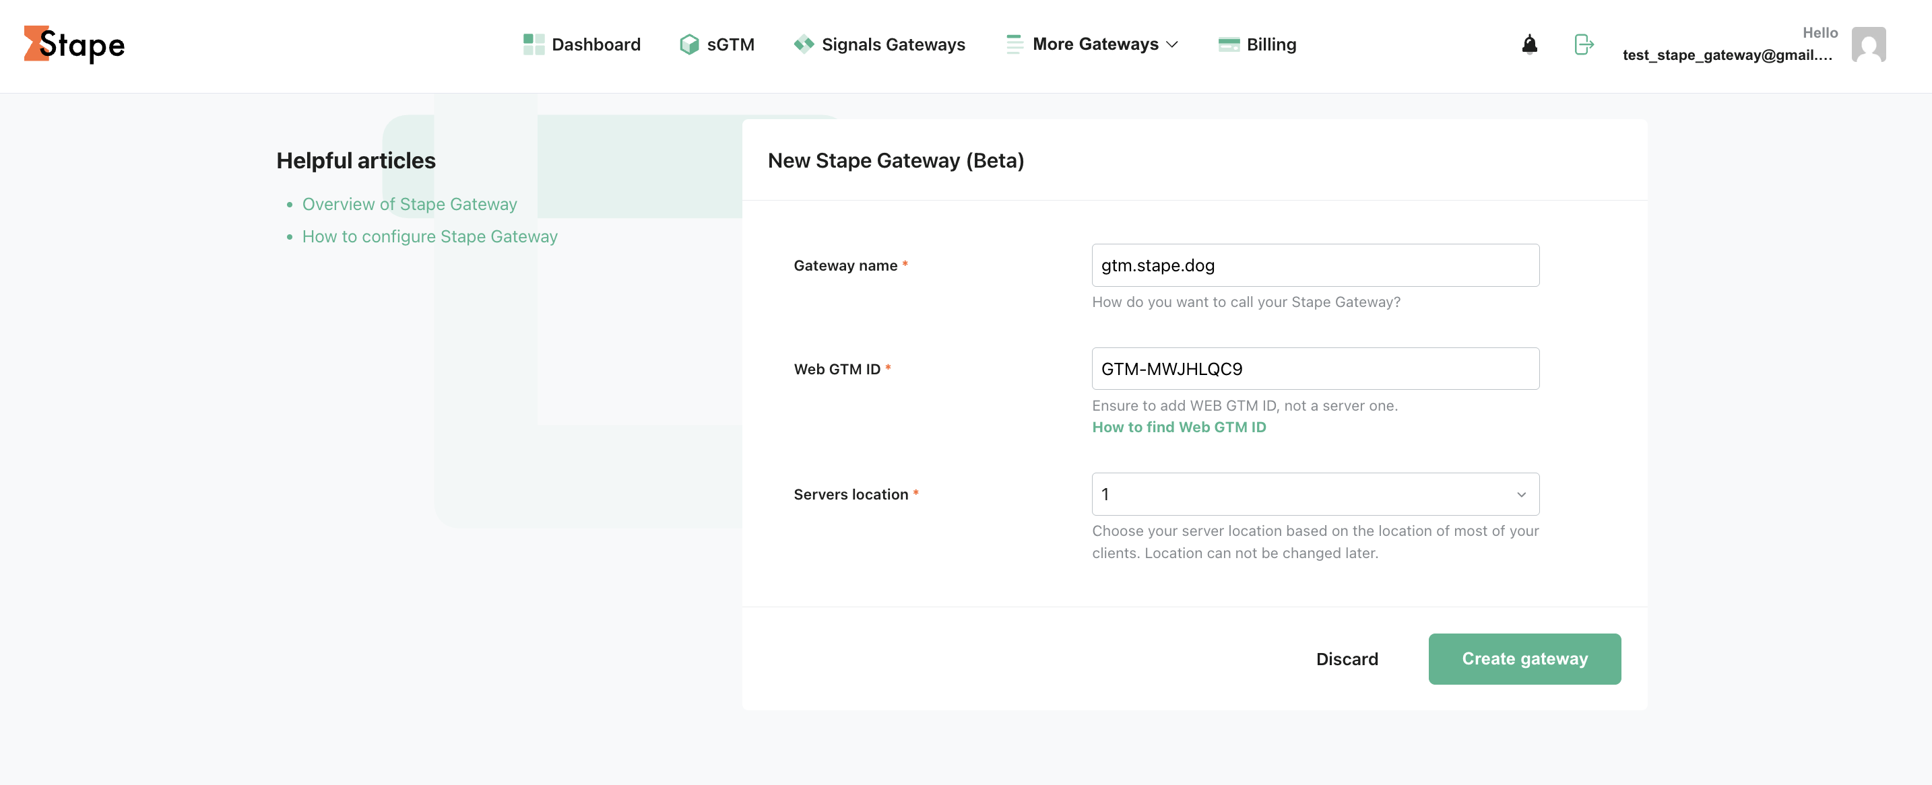Image resolution: width=1932 pixels, height=785 pixels.
Task: Open How to configure Stape Gateway article
Action: (430, 236)
